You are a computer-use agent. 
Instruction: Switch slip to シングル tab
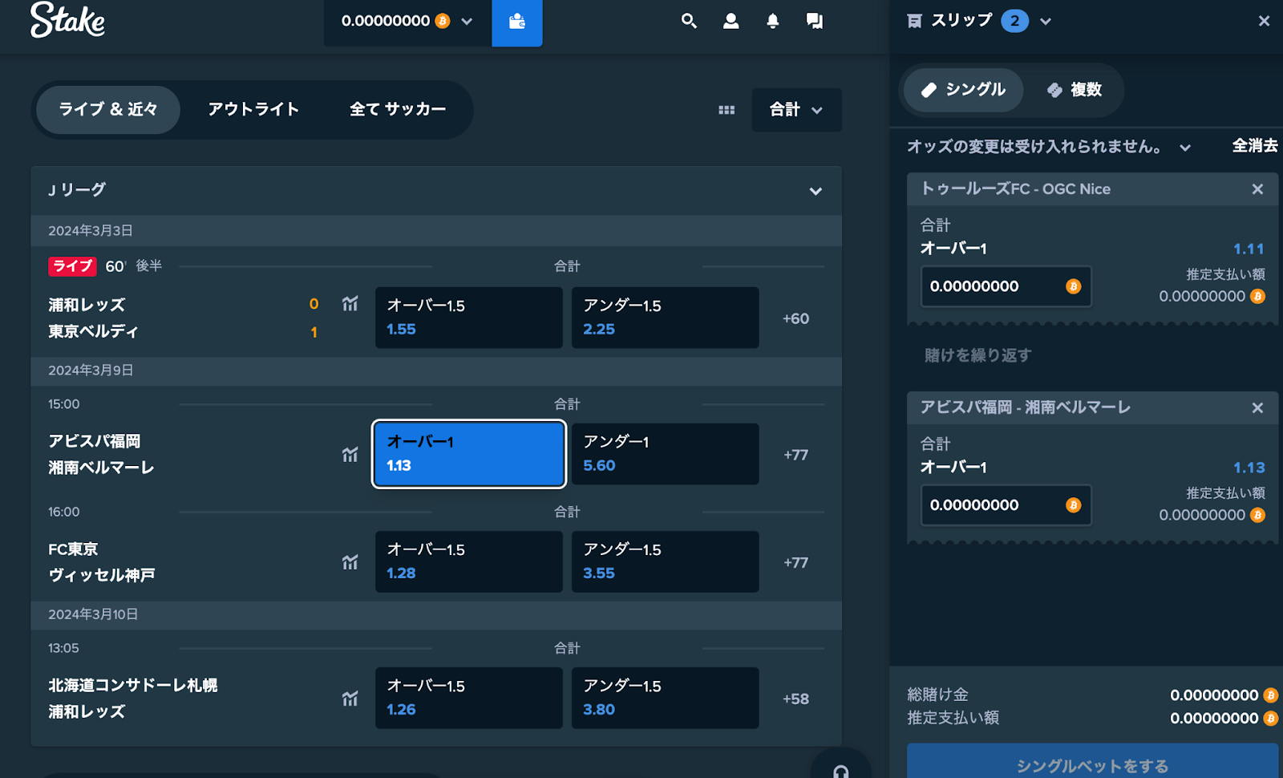coord(963,89)
